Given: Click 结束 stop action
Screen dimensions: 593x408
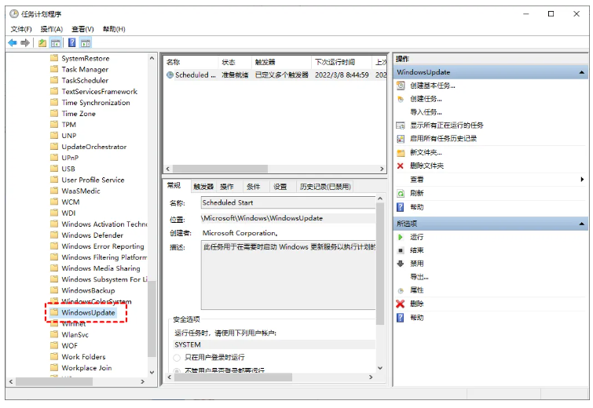Looking at the screenshot, I should click(417, 250).
